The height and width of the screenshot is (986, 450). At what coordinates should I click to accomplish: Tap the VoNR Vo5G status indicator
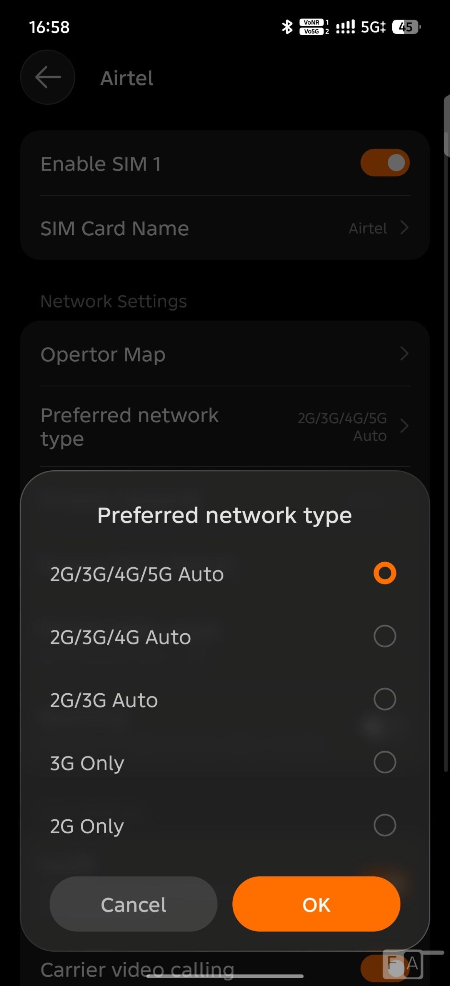314,27
